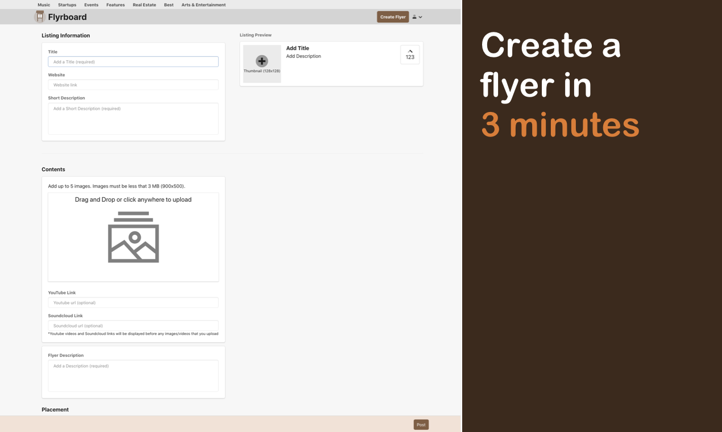
Task: Focus the Title input field
Action: [x=133, y=61]
